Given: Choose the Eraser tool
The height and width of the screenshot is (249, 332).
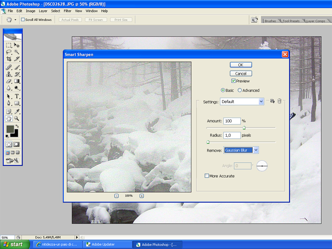Looking at the screenshot, I should pos(9,81).
